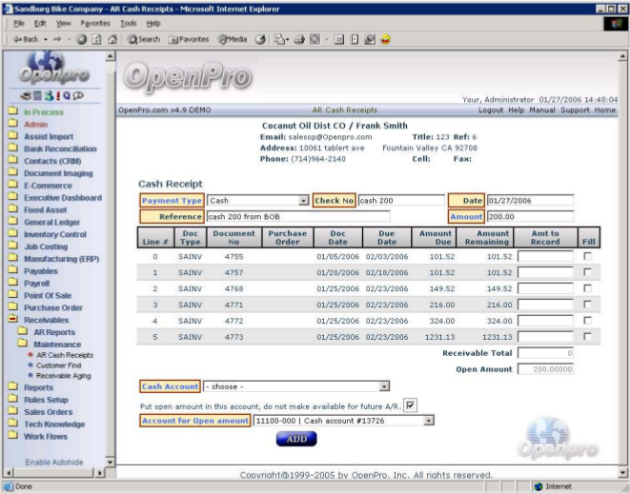630x494 pixels.
Task: Open the General Ledger folder in sidebar
Action: 53,222
